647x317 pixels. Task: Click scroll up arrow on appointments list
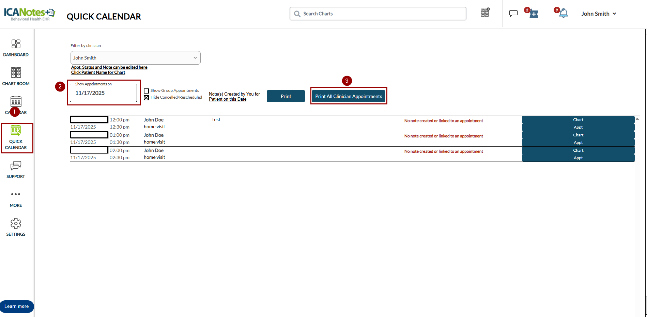click(x=637, y=119)
